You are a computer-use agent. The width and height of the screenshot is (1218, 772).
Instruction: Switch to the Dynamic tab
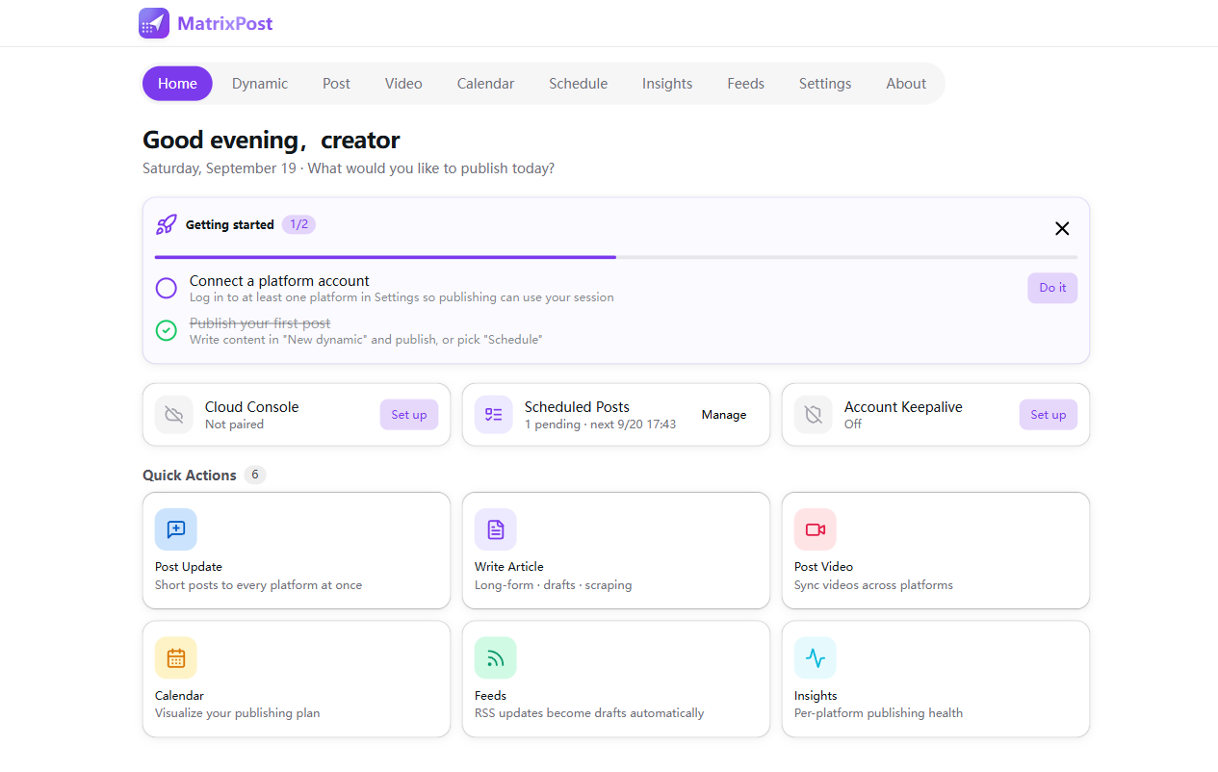pos(260,84)
